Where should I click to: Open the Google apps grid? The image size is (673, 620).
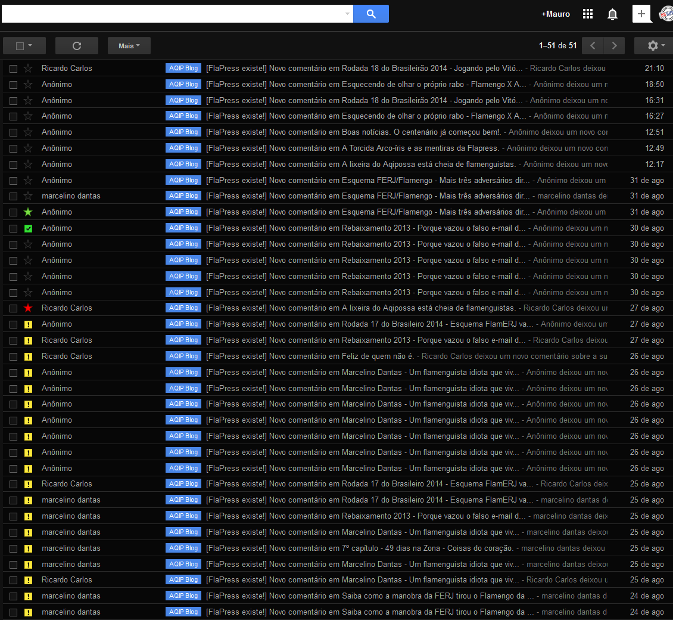point(588,14)
